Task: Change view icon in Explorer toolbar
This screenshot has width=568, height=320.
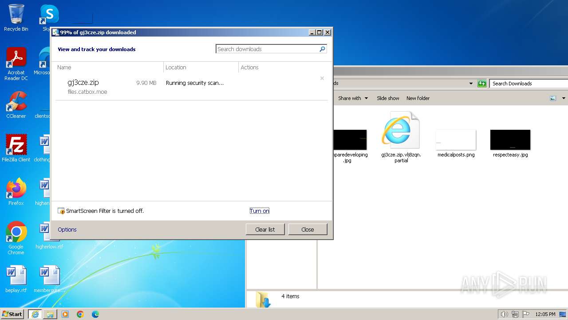Action: [553, 98]
